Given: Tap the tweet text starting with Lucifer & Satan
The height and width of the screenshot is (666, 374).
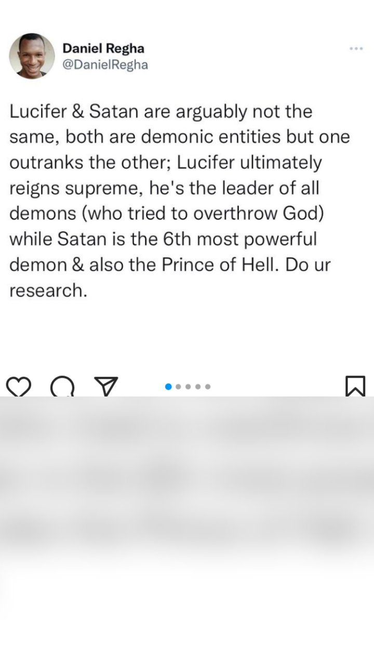Looking at the screenshot, I should (180, 201).
